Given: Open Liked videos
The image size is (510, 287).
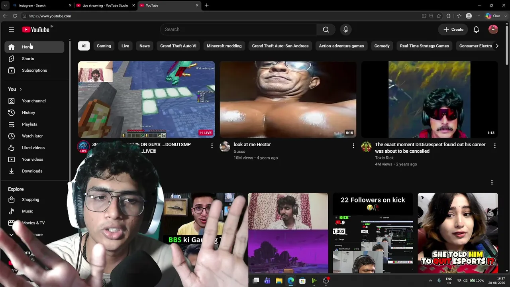Looking at the screenshot, I should click(34, 148).
